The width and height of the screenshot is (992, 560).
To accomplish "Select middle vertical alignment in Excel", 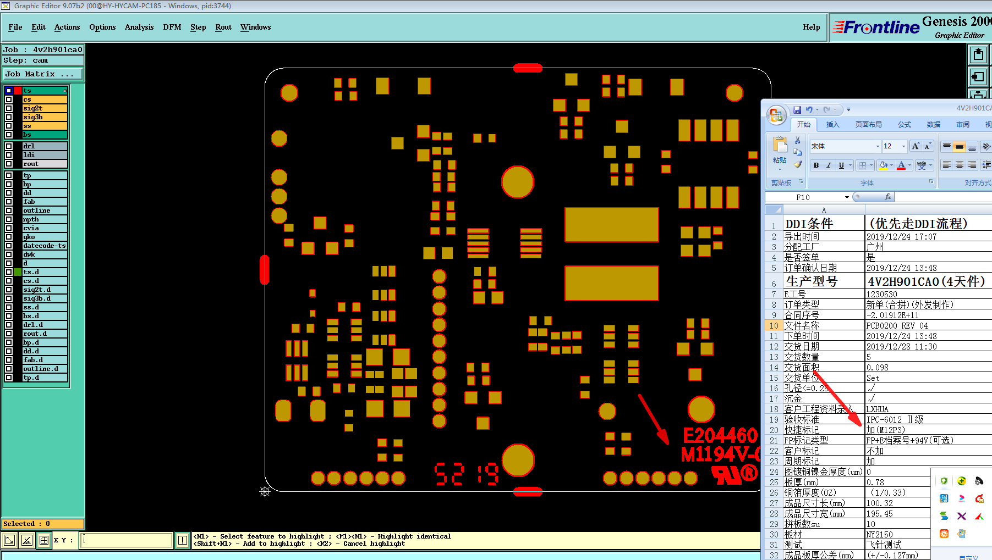I will [960, 146].
